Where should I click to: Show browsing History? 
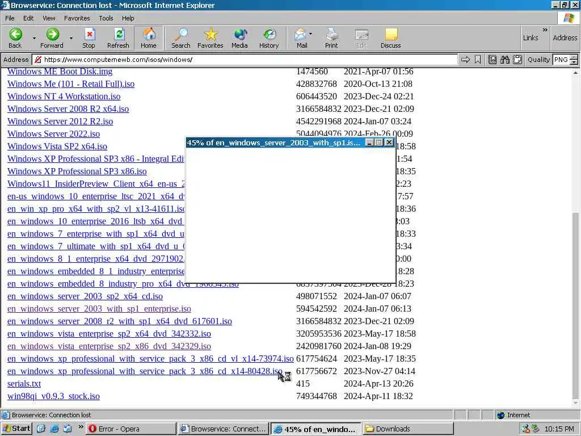(x=269, y=38)
